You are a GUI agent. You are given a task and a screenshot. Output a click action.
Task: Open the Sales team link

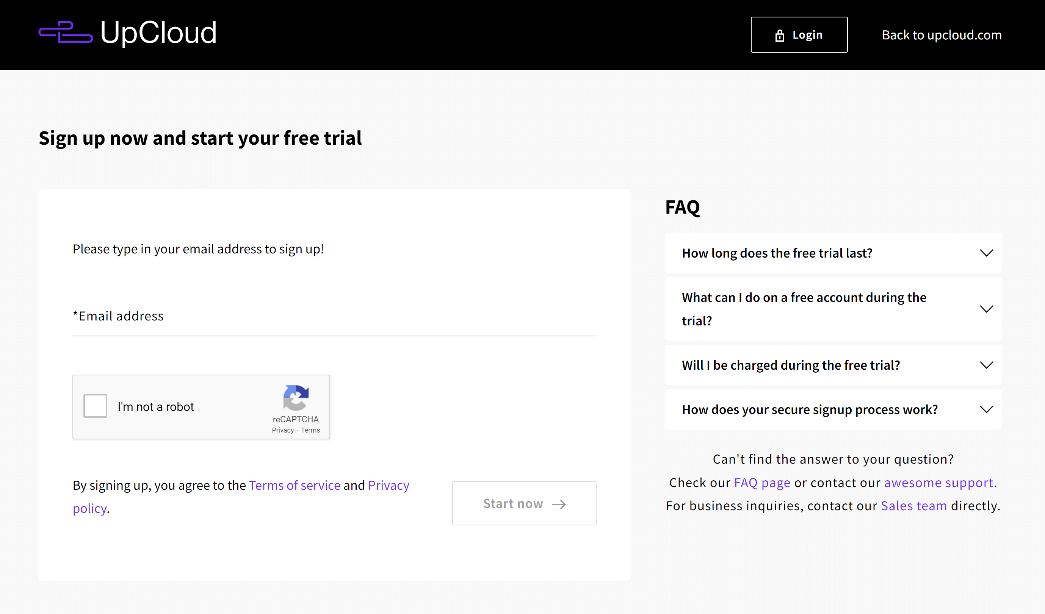[x=914, y=506]
